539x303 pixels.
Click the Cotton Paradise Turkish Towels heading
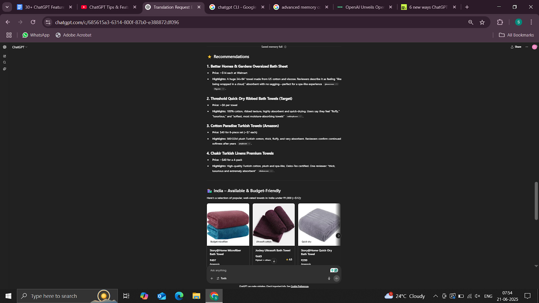pyautogui.click(x=243, y=126)
